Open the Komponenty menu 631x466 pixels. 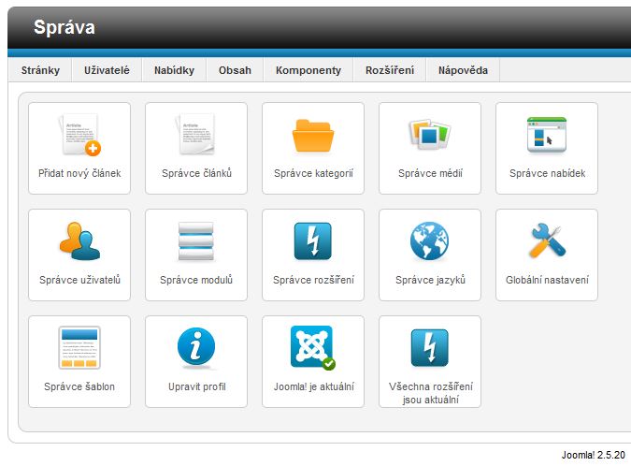[x=308, y=70]
